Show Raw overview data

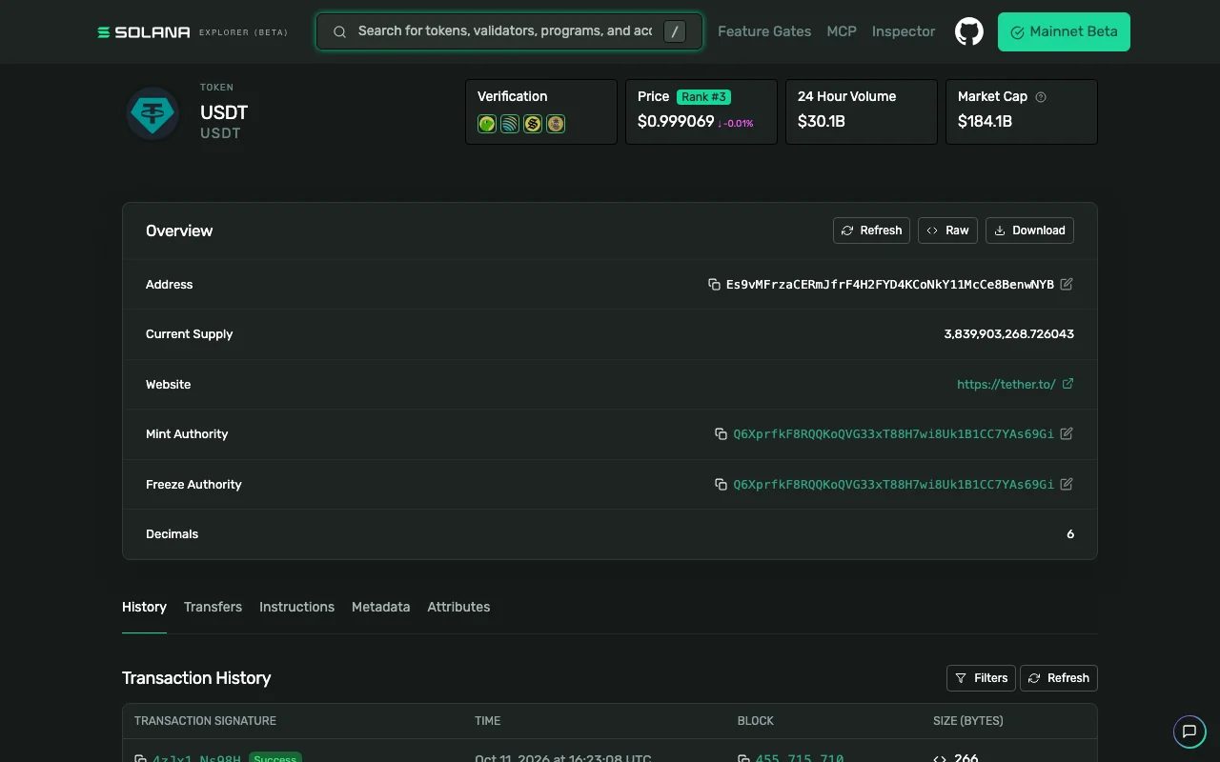point(947,231)
